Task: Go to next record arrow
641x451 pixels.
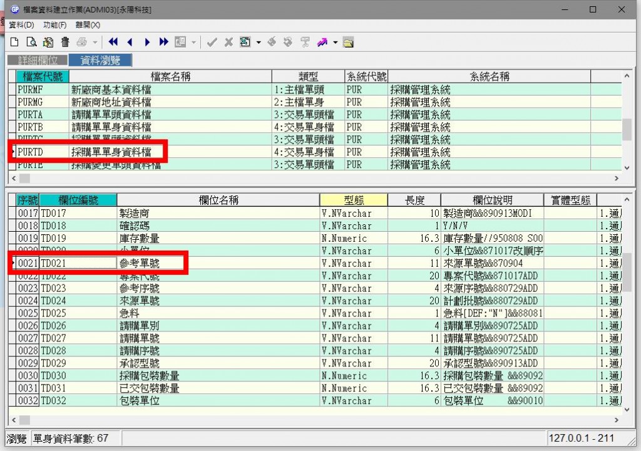Action: click(x=147, y=42)
